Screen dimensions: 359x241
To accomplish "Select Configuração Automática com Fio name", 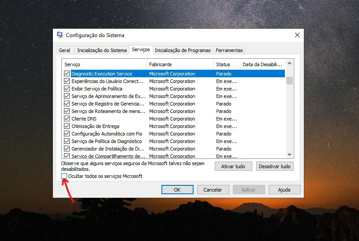I will 107,134.
